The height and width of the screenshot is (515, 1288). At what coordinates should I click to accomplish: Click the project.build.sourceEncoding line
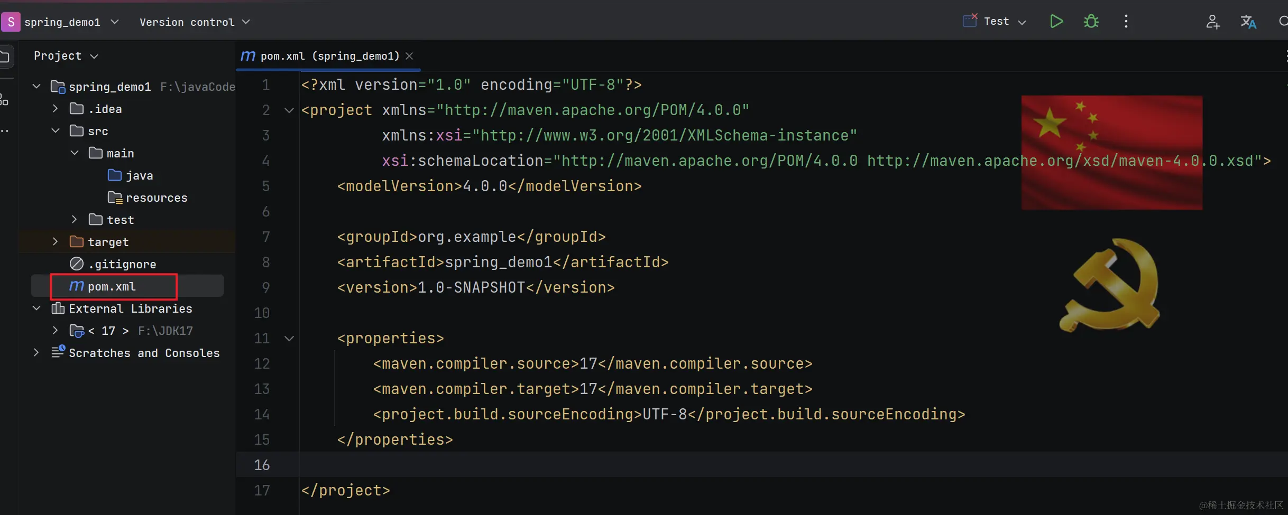pos(669,414)
